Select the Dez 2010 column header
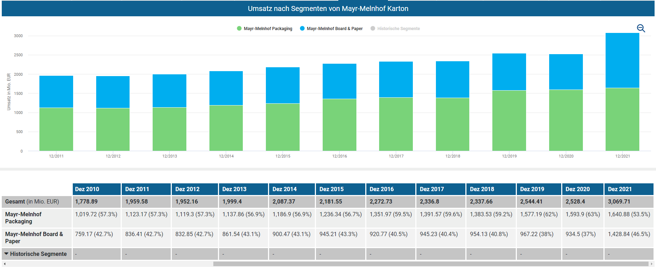 pyautogui.click(x=87, y=189)
